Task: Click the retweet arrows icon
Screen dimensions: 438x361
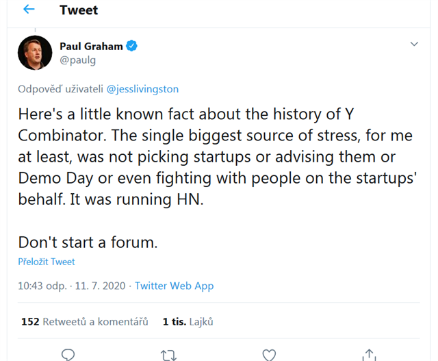Action: (168, 354)
